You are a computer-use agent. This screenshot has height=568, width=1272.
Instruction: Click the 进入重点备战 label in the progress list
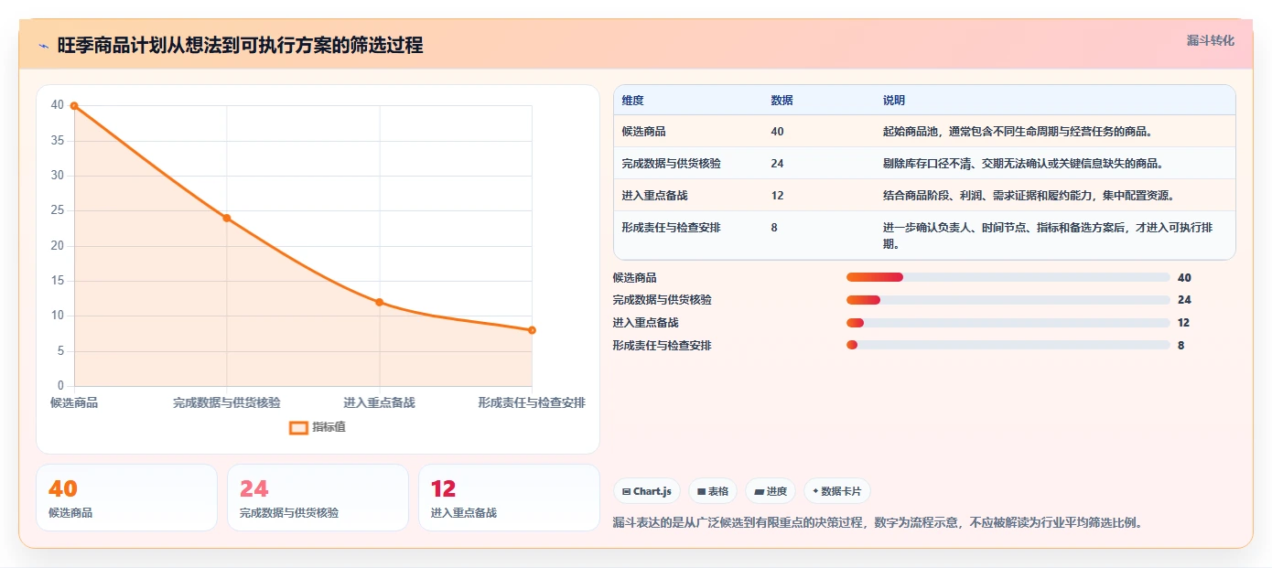coord(646,323)
